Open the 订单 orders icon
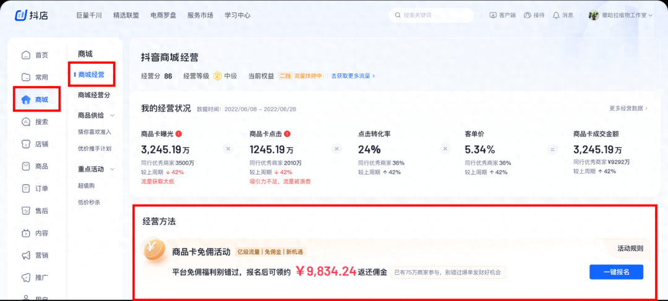 27,188
